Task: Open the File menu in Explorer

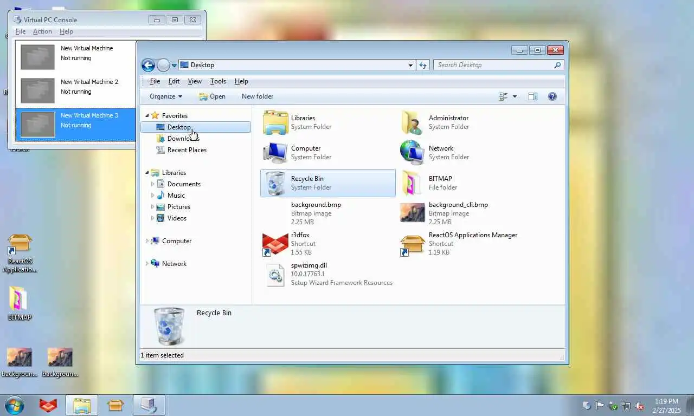Action: pyautogui.click(x=155, y=81)
